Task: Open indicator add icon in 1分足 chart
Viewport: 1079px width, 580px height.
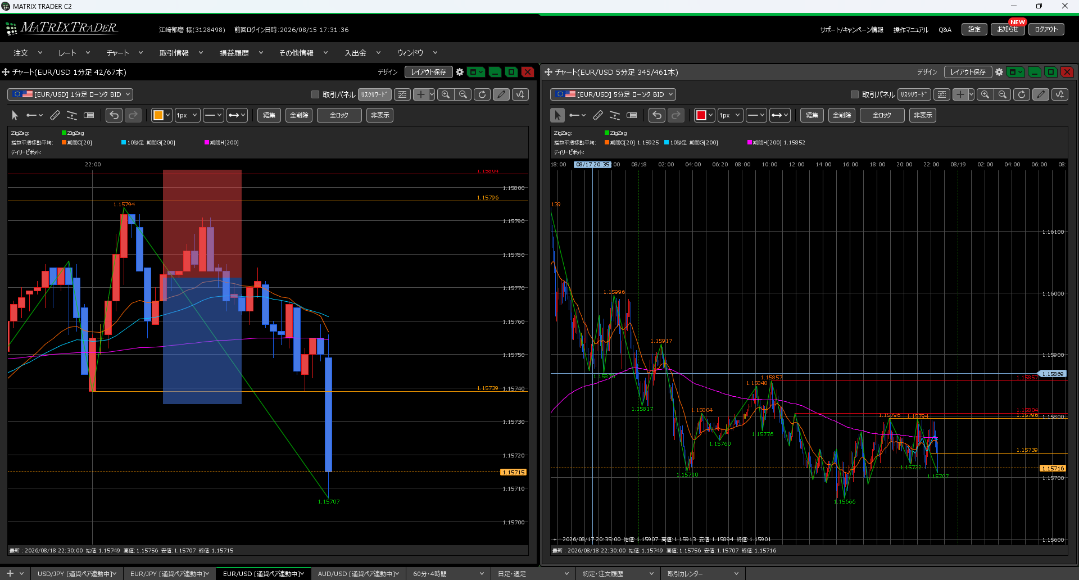Action: click(x=520, y=94)
